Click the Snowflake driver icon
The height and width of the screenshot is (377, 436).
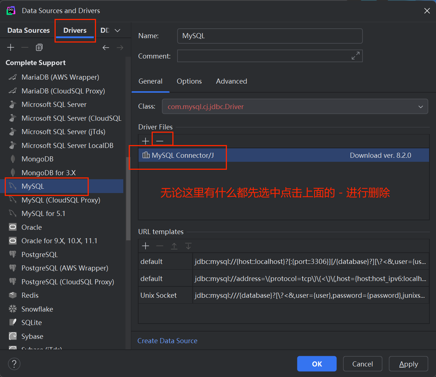click(x=12, y=309)
